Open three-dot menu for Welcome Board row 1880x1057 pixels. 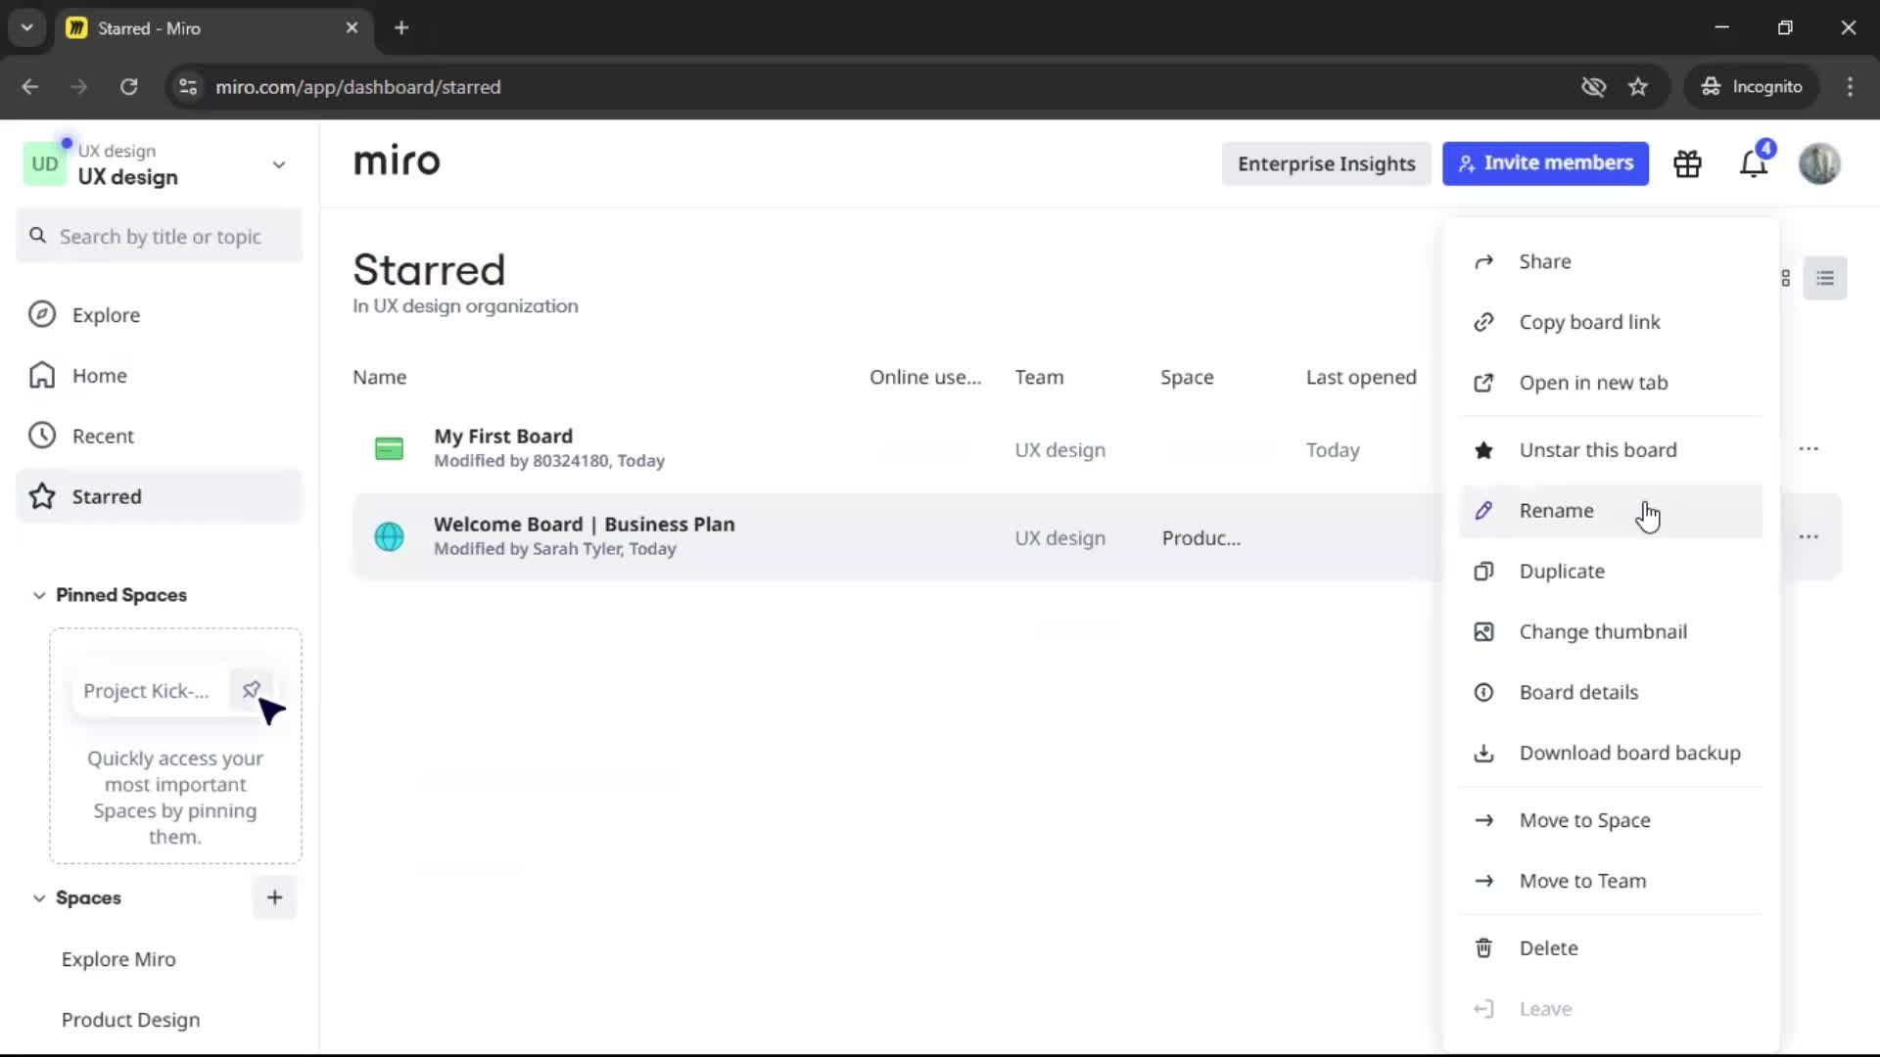(x=1809, y=537)
